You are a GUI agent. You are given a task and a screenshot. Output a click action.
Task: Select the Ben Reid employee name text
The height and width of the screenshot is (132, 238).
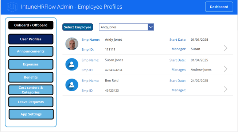click(x=112, y=80)
